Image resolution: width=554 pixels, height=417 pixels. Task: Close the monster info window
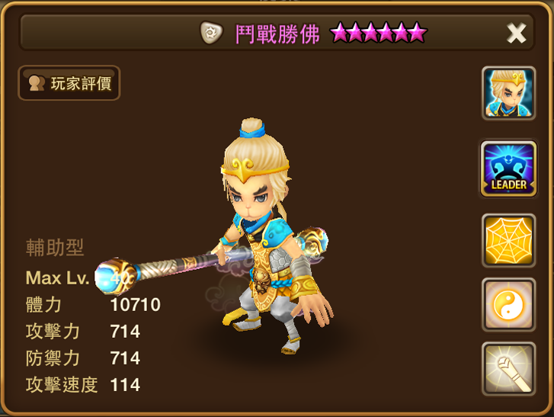[x=516, y=34]
